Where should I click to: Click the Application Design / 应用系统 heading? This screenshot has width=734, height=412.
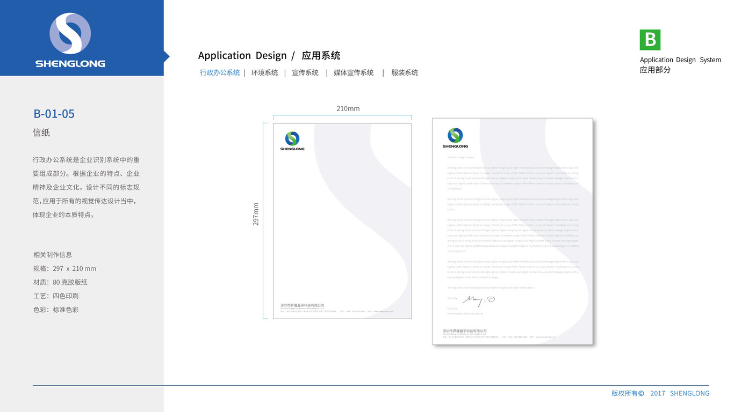(x=269, y=55)
